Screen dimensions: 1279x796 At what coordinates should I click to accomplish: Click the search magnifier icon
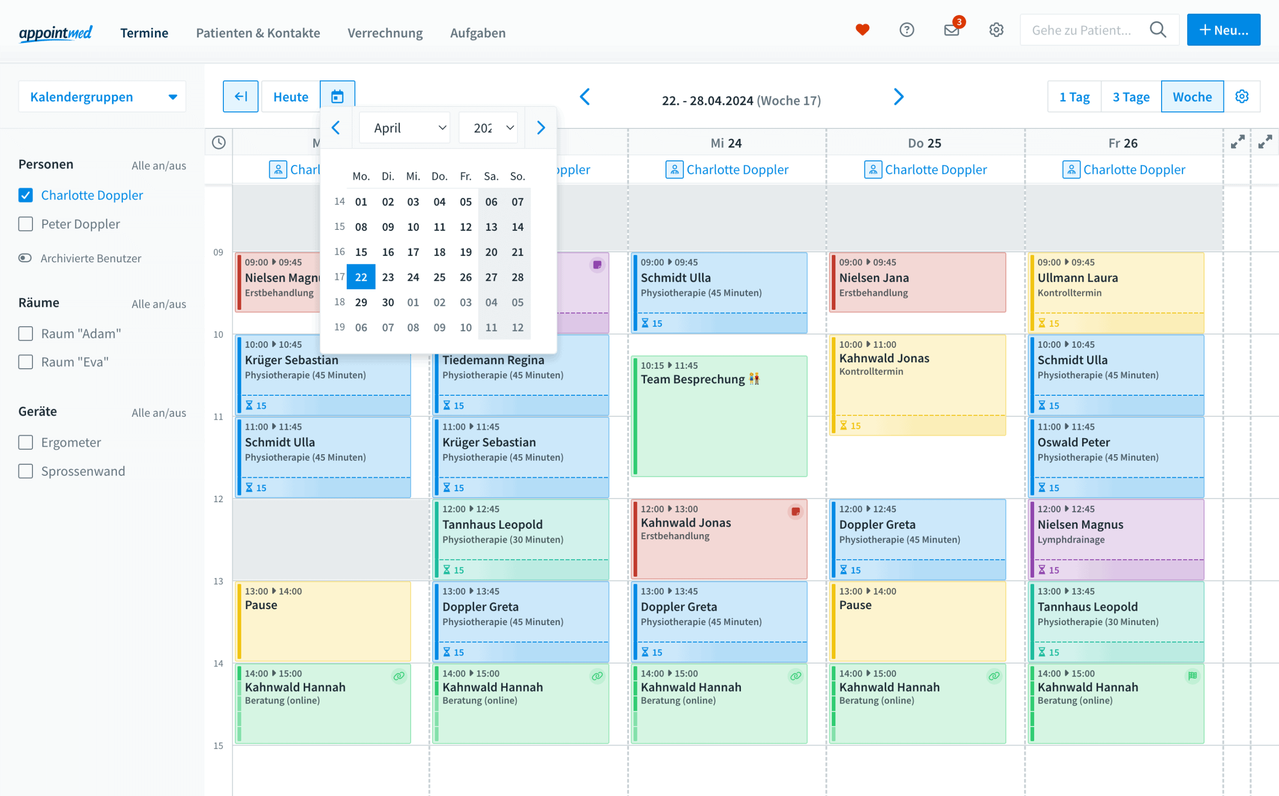[1158, 30]
